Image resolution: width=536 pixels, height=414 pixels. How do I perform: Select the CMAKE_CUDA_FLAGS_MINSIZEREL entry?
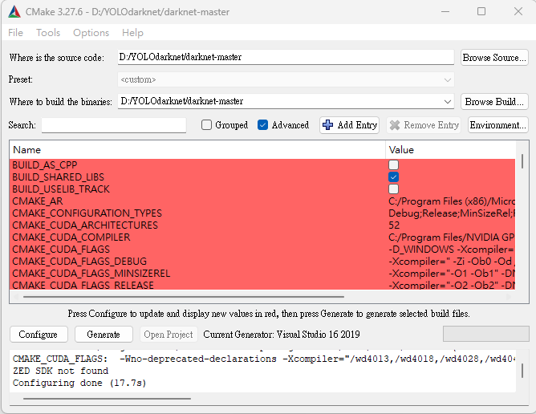click(x=91, y=274)
